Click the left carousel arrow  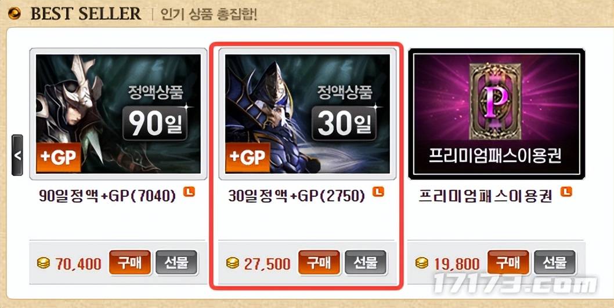coord(17,155)
